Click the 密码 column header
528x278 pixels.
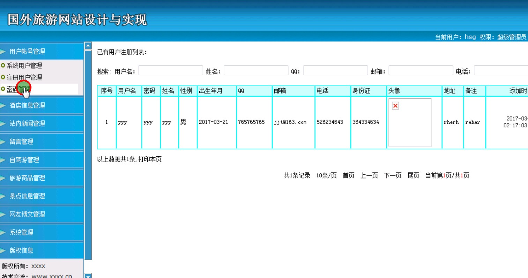pyautogui.click(x=151, y=91)
